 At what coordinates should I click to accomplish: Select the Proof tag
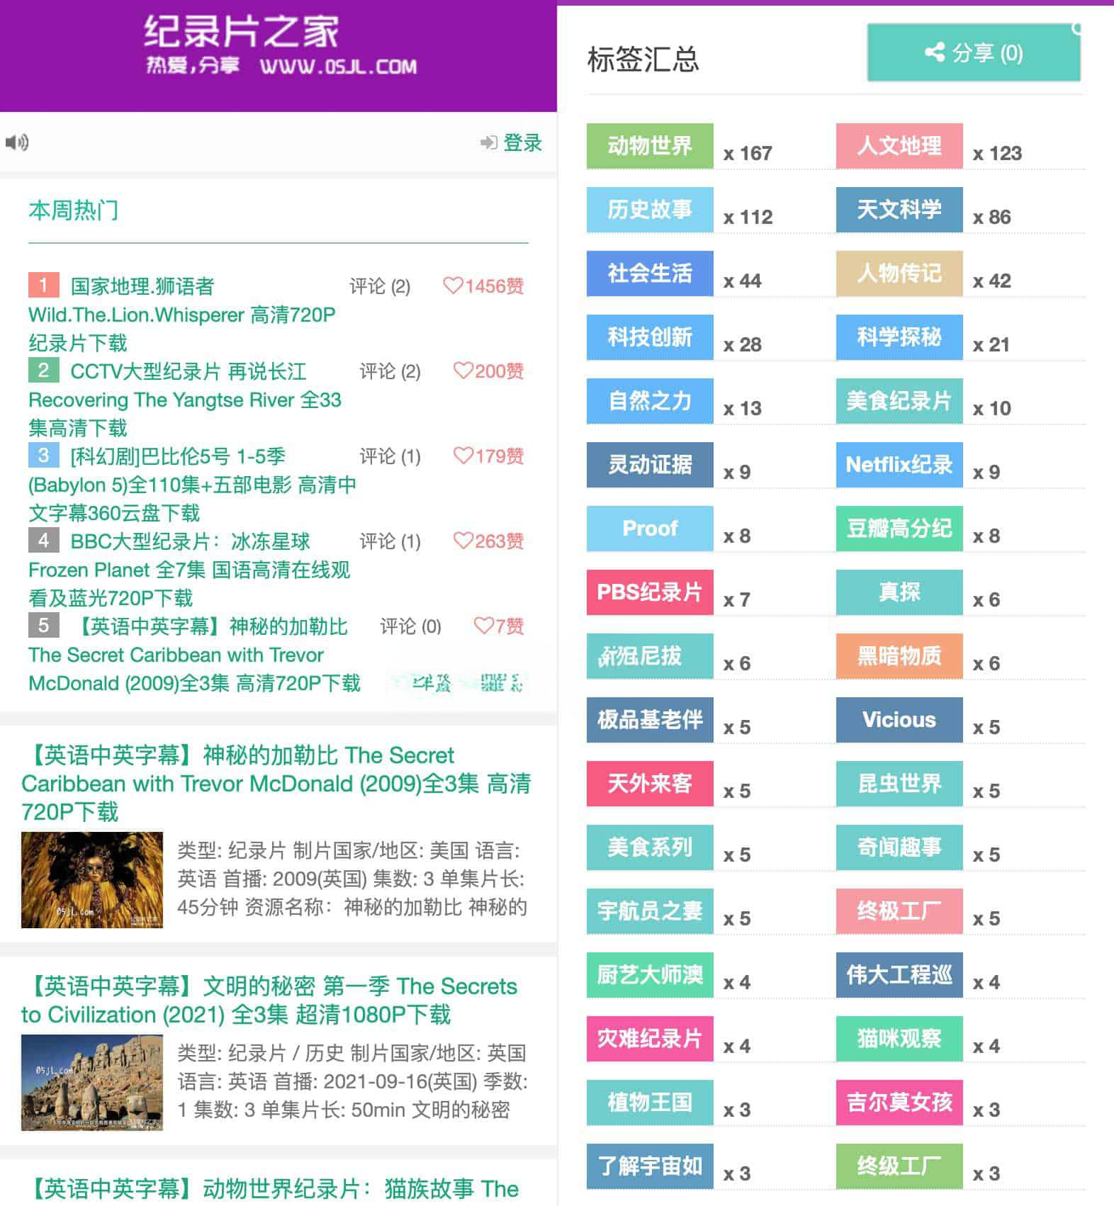pos(650,529)
